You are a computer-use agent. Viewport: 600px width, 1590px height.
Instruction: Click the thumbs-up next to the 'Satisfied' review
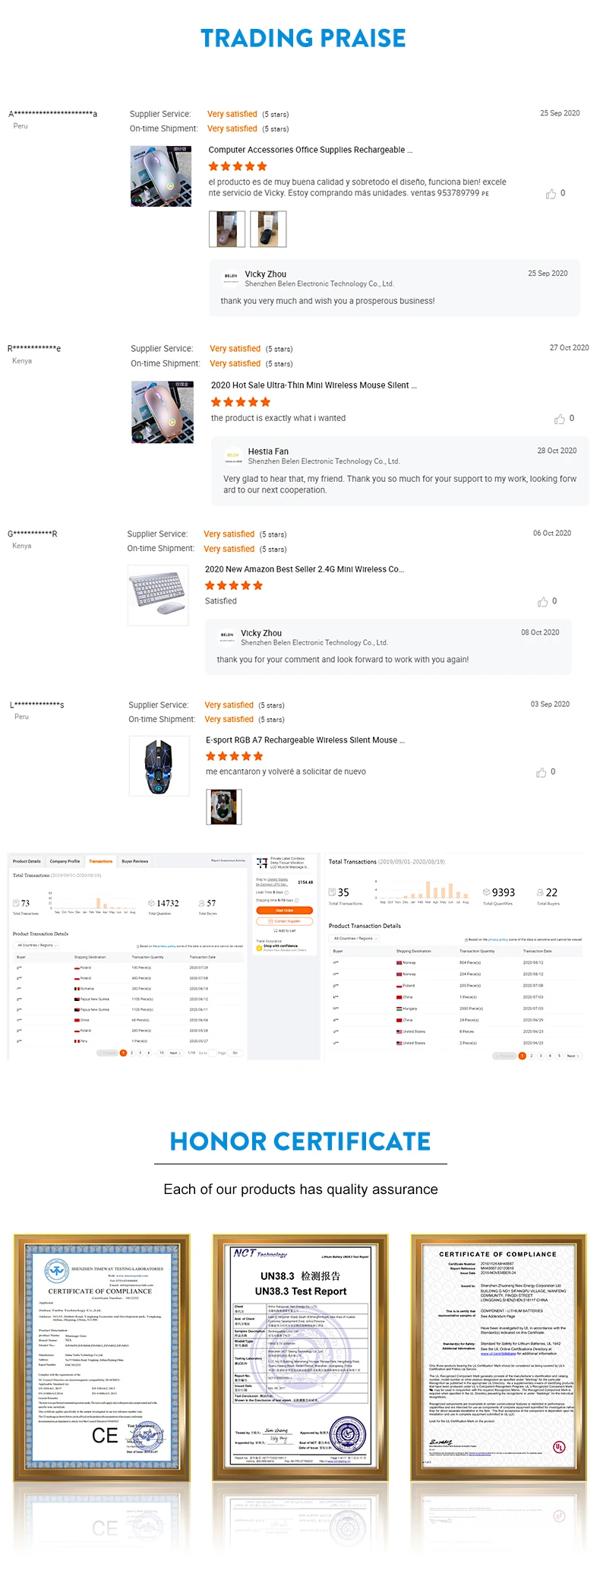542,602
